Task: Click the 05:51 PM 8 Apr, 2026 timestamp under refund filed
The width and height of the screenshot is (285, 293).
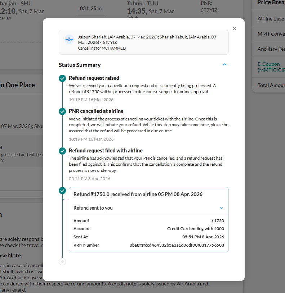Action: pos(89,179)
